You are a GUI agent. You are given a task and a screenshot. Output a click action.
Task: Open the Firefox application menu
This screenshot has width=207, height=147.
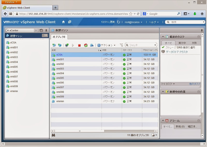[11, 2]
